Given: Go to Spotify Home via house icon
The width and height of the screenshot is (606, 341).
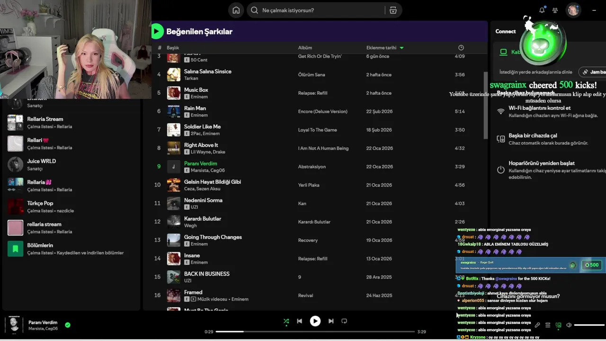Looking at the screenshot, I should (x=236, y=10).
